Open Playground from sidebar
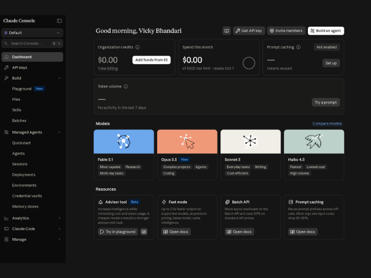Viewport: 371px width, 278px height. point(22,89)
